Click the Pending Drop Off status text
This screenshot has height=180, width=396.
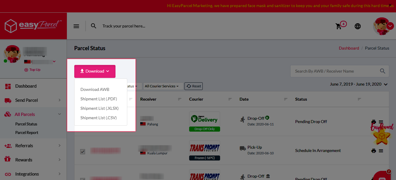tap(311, 122)
